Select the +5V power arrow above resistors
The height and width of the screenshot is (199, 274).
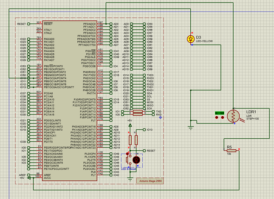[130, 125]
